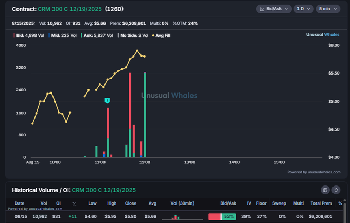The width and height of the screenshot is (350, 223).
Task: Click the Avg: $5.66 stat in header
Action: tap(95, 23)
